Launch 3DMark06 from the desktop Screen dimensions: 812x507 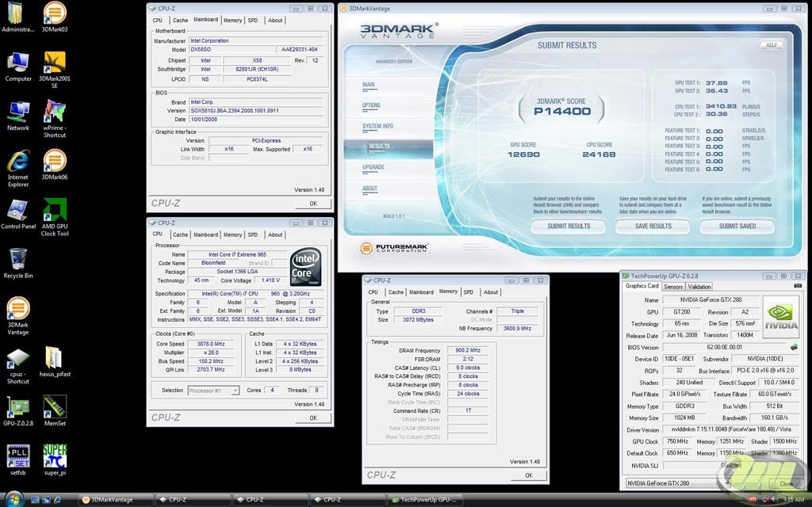(x=55, y=165)
